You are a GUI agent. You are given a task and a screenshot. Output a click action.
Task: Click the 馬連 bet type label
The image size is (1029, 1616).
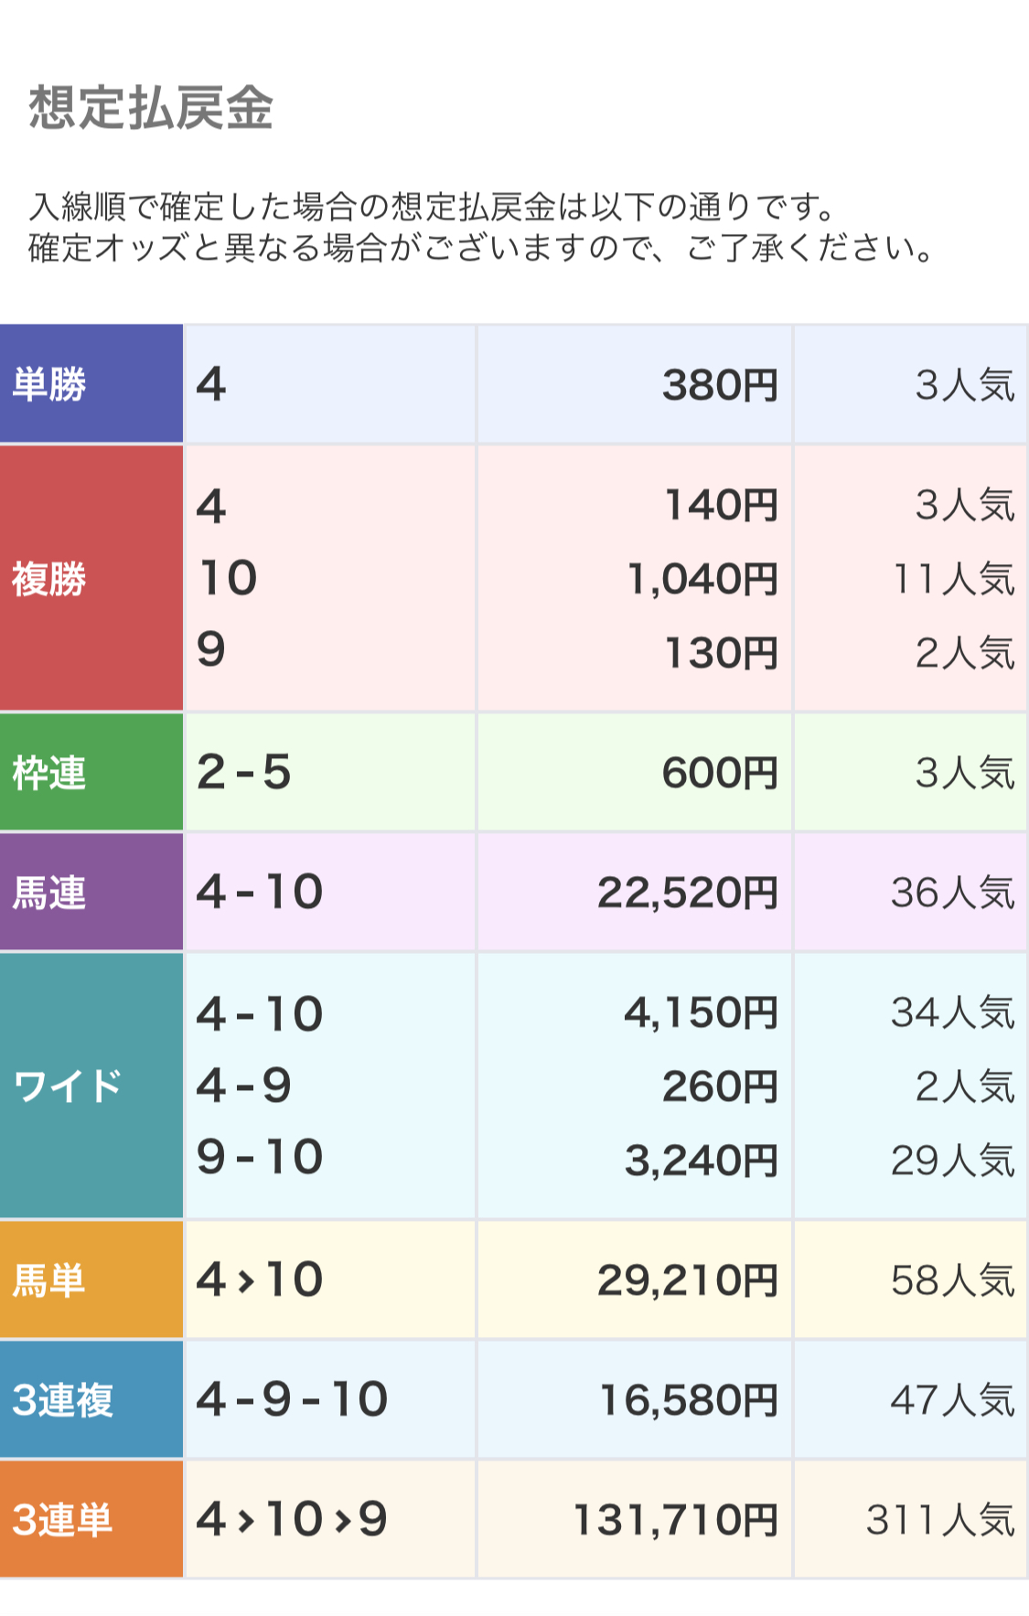pos(49,893)
